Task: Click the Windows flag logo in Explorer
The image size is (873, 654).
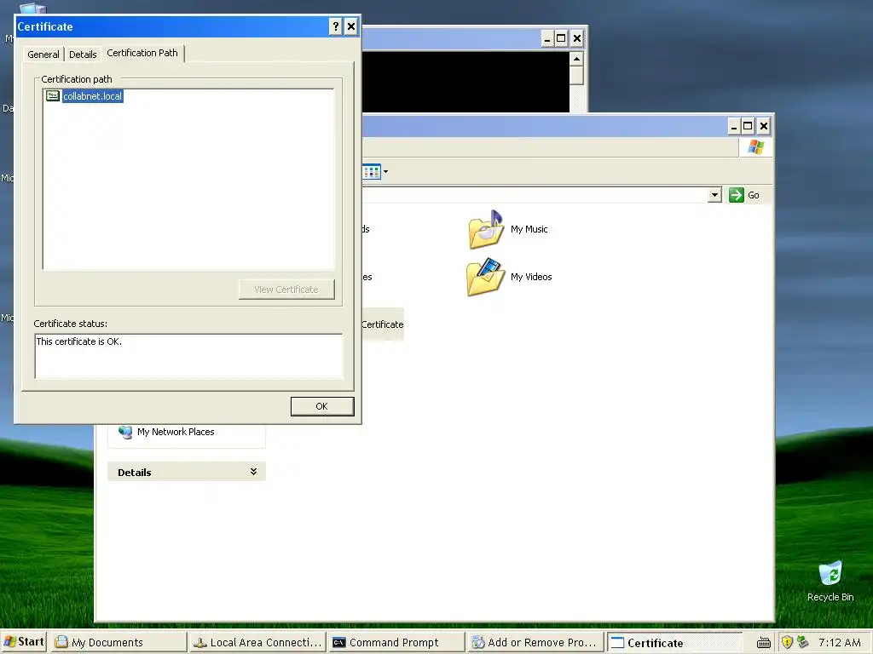Action: coord(756,147)
